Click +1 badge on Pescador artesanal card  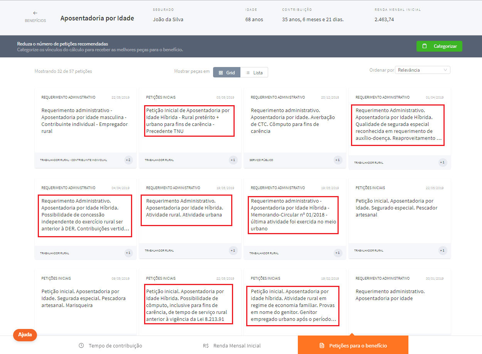(x=442, y=250)
